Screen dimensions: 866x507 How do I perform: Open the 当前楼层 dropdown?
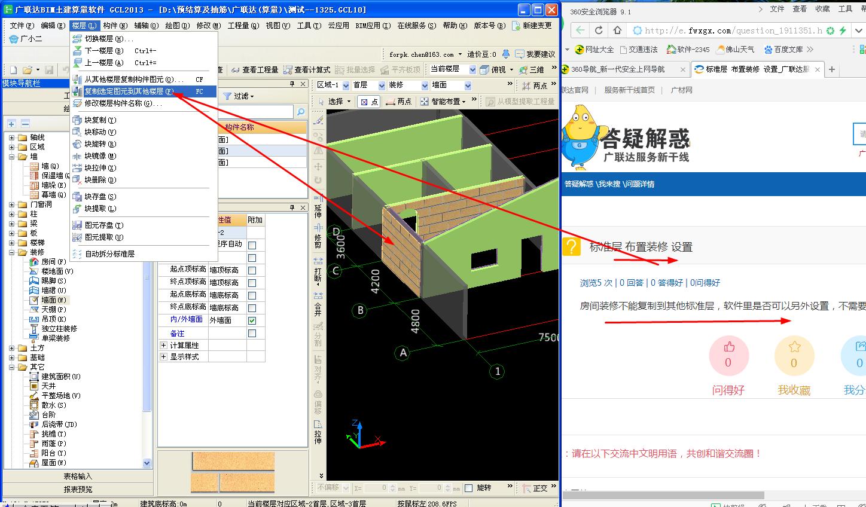click(x=472, y=70)
